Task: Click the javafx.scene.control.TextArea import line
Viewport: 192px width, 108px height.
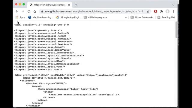Action: (x=43, y=44)
